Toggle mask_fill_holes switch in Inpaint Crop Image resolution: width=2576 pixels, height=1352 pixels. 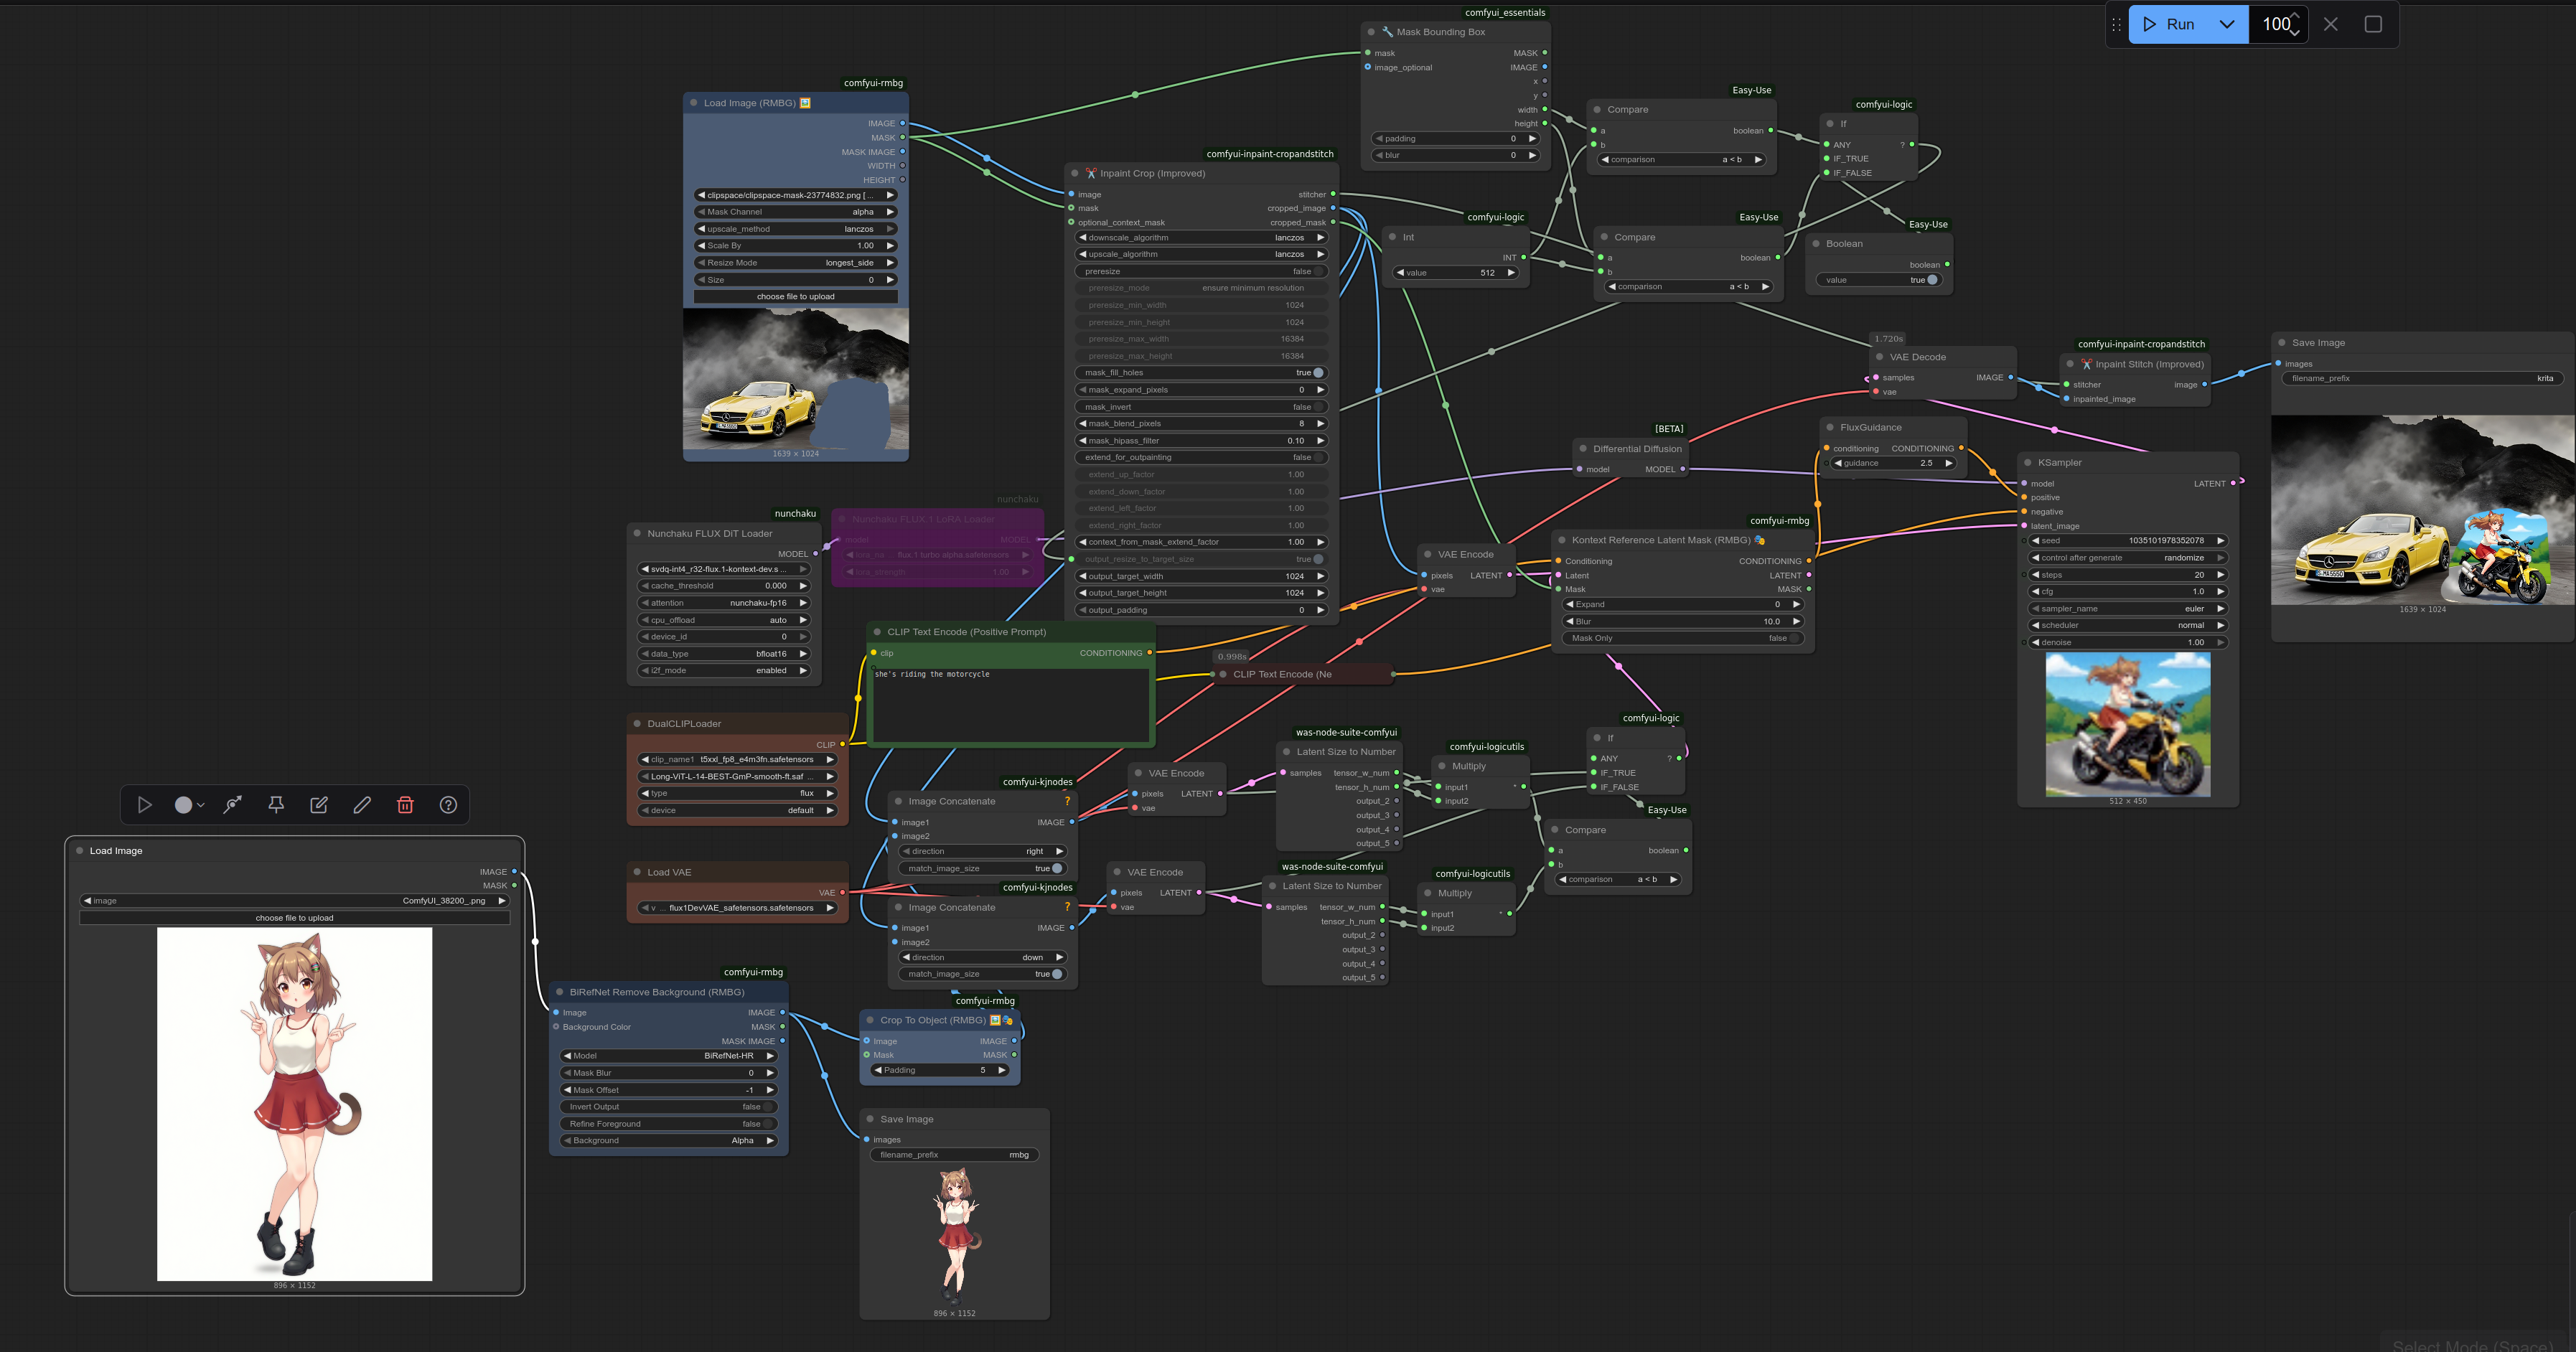(x=1317, y=373)
